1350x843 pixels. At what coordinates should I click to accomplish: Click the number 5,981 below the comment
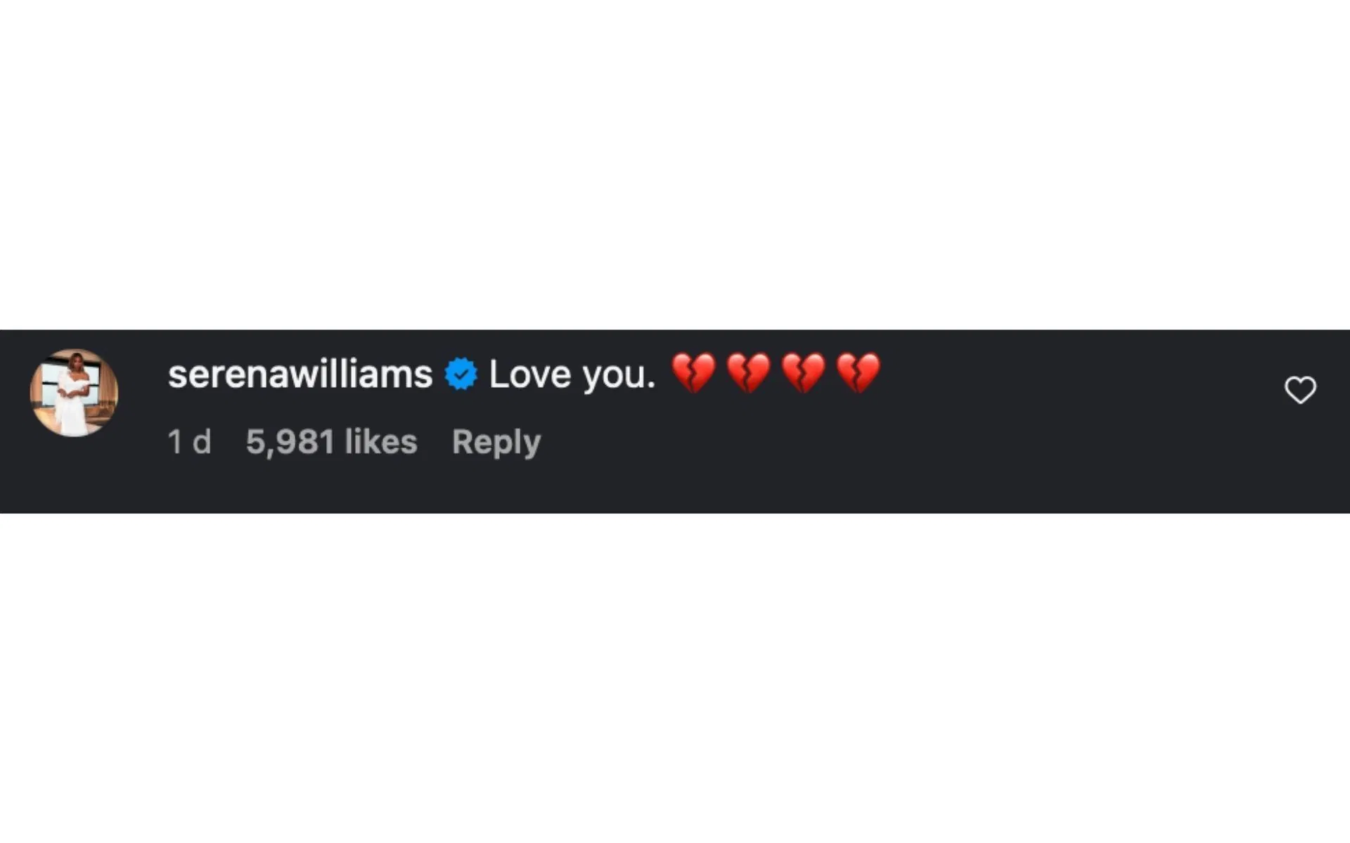(290, 443)
